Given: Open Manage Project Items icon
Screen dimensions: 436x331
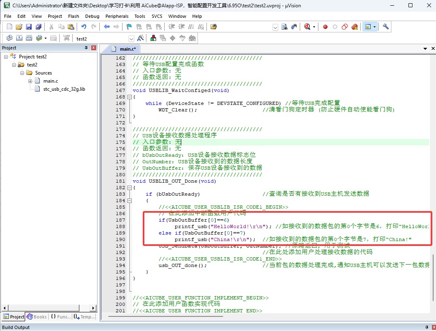Looking at the screenshot, I should pyautogui.click(x=153, y=38).
